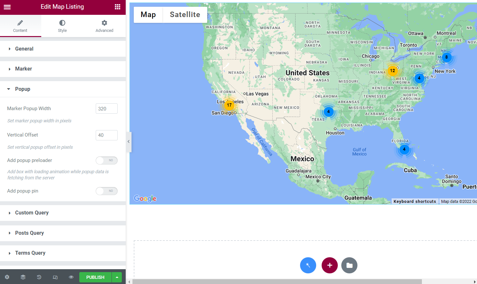Click the 4 marker cluster near Virginia
Image resolution: width=477 pixels, height=284 pixels.
tap(419, 78)
